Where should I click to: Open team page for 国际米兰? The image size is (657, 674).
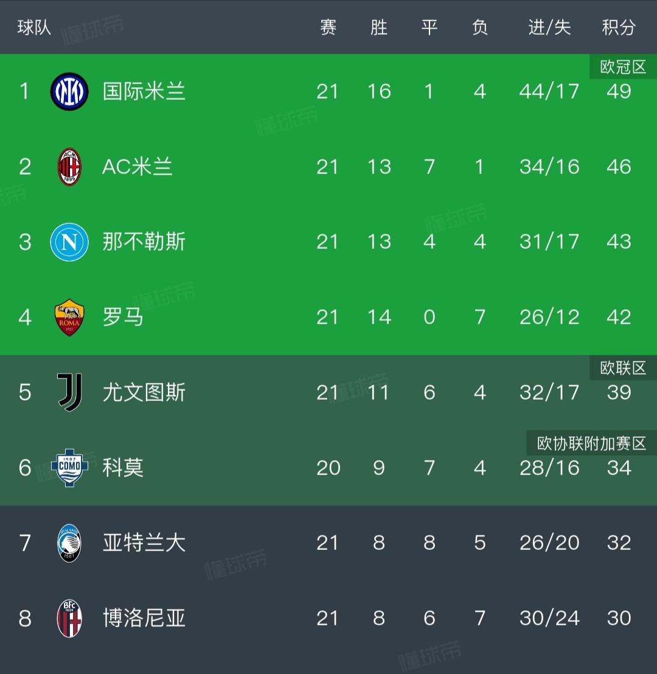143,91
